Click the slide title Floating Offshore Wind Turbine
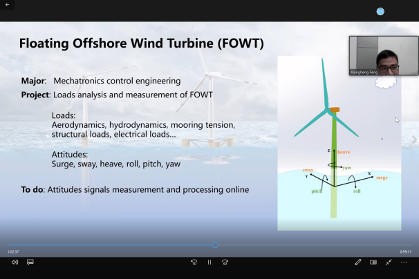 141,44
